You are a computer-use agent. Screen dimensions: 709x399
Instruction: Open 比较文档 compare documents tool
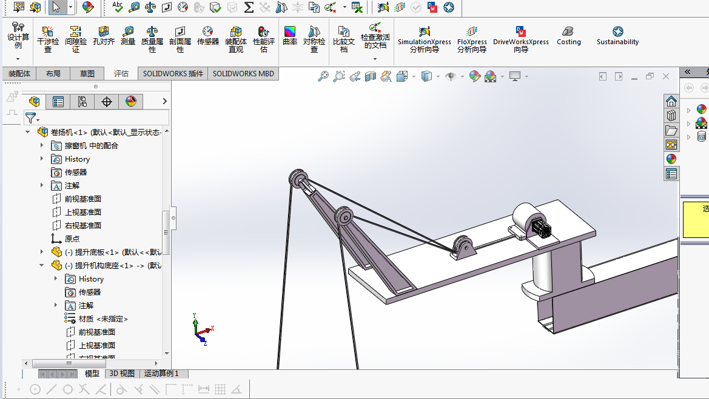344,39
